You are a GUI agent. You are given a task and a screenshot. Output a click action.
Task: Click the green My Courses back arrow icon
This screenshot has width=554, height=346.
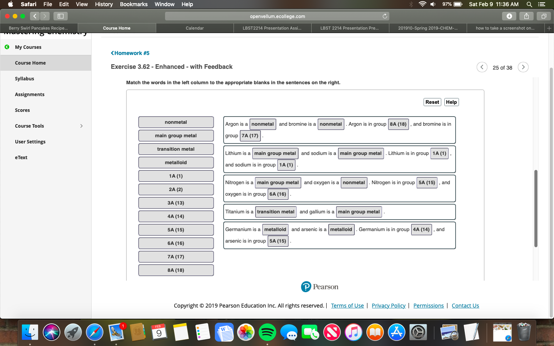point(7,47)
